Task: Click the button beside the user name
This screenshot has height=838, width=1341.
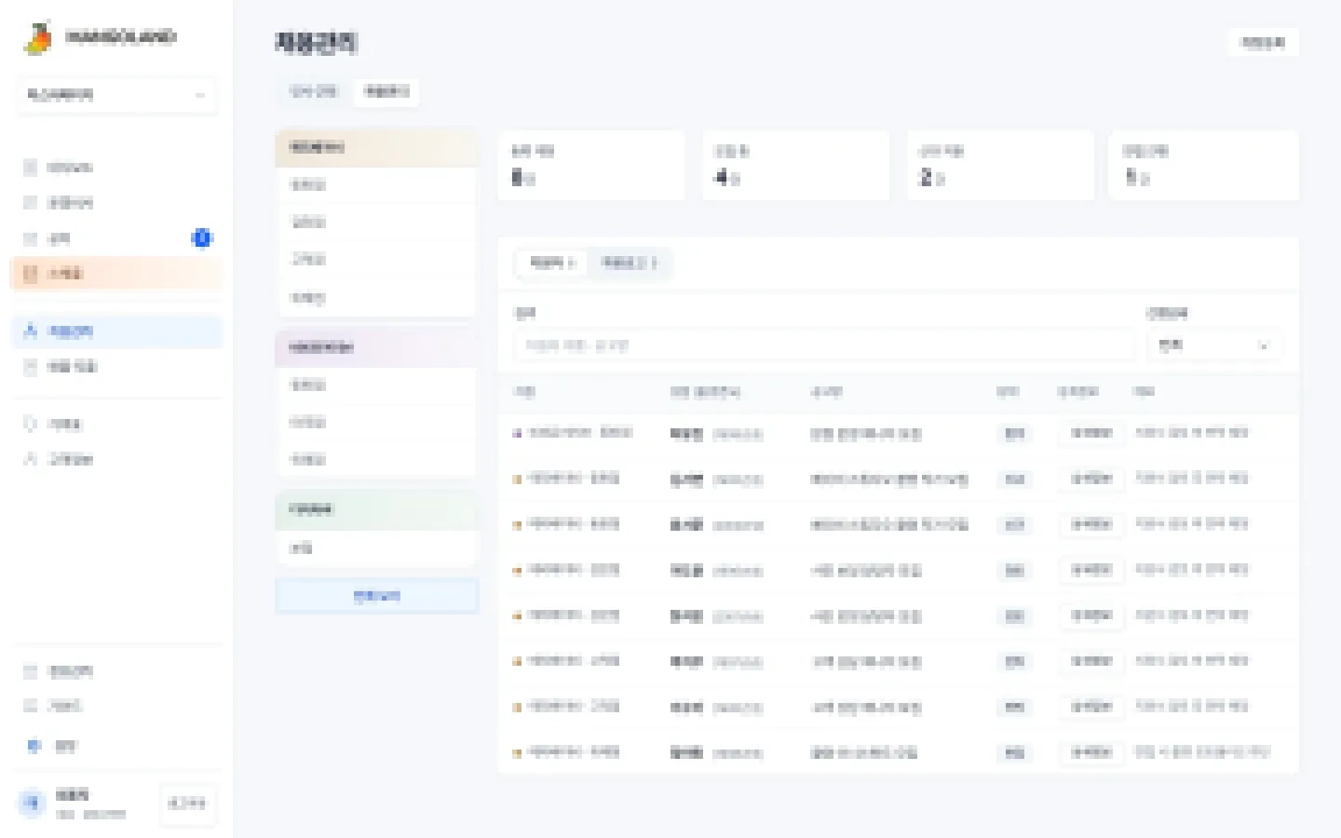Action: coord(187,803)
